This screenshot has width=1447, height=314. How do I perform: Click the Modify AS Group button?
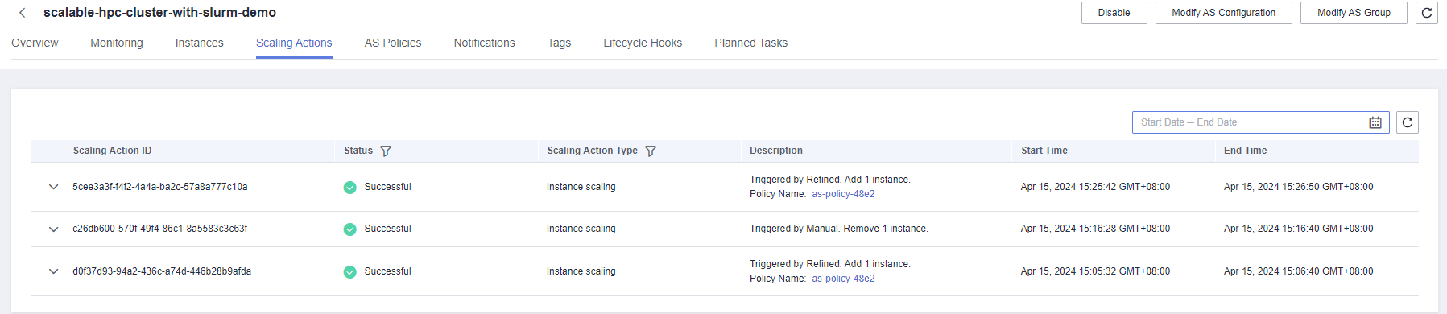click(1354, 13)
